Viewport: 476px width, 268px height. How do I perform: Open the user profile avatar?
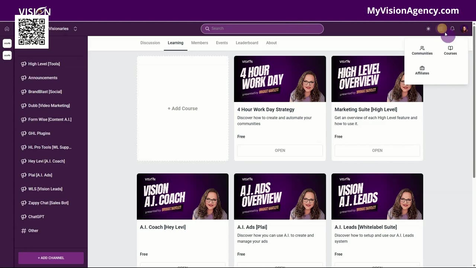pos(464,29)
